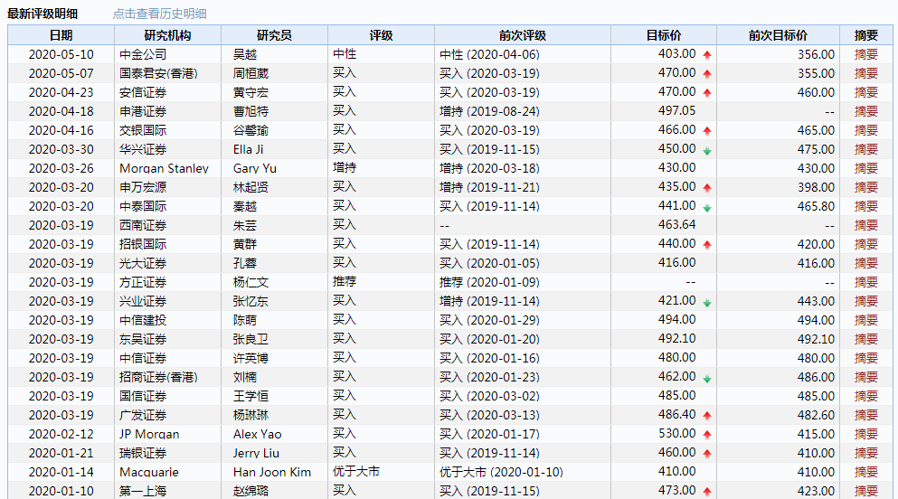898x499 pixels.
Task: Select the date cell 2020-05-10
Action: pyautogui.click(x=61, y=54)
